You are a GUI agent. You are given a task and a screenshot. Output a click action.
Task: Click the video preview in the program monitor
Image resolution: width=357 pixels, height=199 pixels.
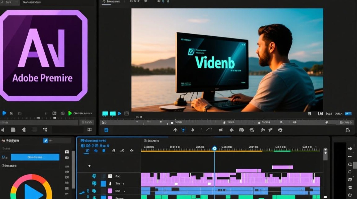coord(227,60)
